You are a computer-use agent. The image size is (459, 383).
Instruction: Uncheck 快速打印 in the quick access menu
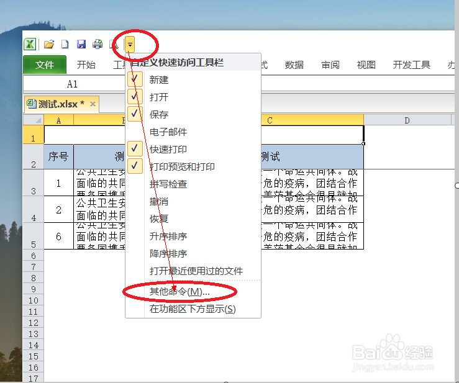click(193, 149)
